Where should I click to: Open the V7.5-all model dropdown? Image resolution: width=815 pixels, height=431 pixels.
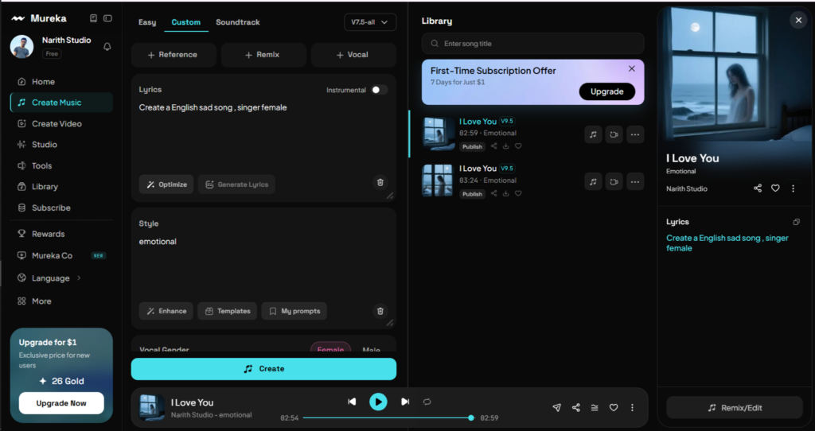(370, 22)
